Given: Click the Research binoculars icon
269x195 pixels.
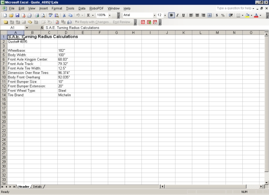Looking at the screenshot, I should tap(56, 15).
